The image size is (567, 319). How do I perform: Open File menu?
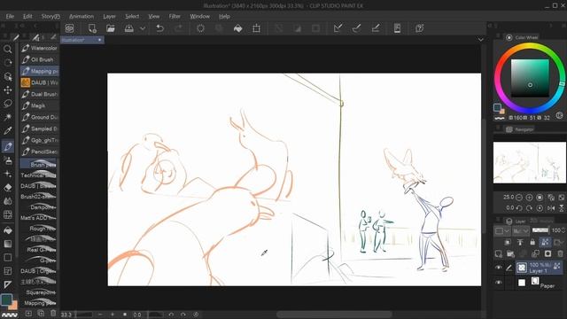pos(10,16)
